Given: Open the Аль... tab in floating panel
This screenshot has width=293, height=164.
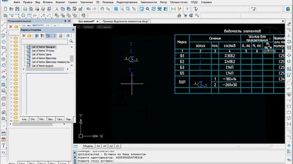Looking at the screenshot, I should pyautogui.click(x=25, y=119).
